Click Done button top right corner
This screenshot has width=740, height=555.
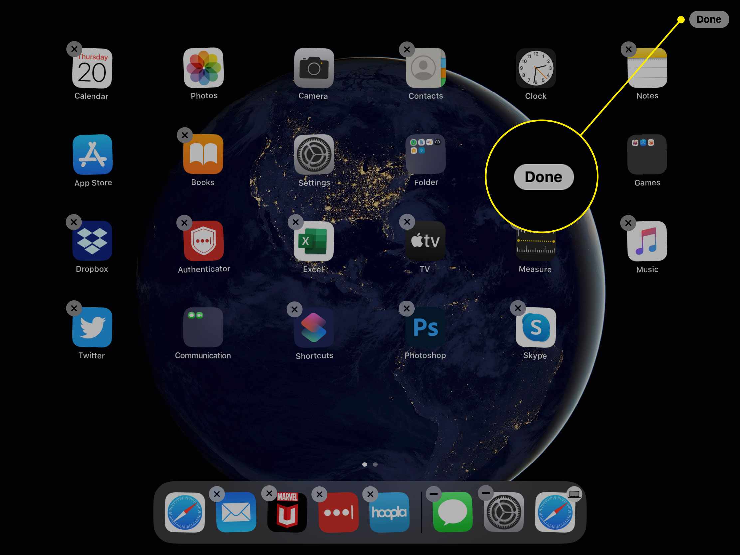(x=708, y=19)
